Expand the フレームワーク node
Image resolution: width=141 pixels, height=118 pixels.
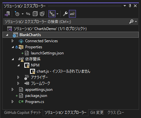[18, 83]
